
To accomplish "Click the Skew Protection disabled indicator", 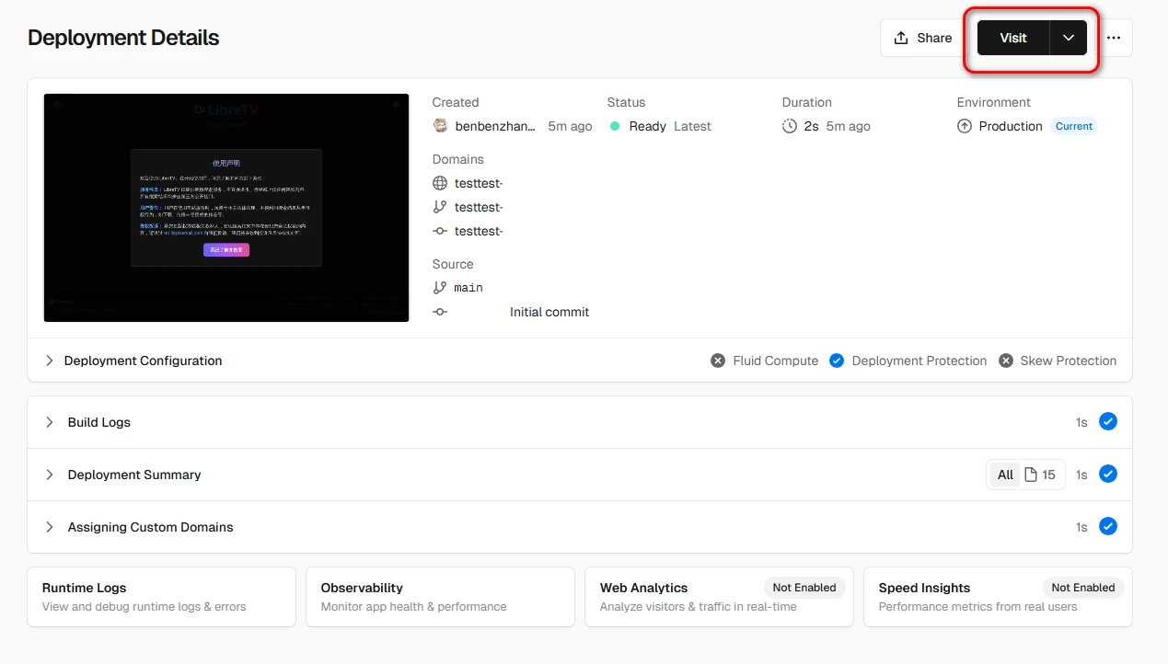I will [1006, 361].
